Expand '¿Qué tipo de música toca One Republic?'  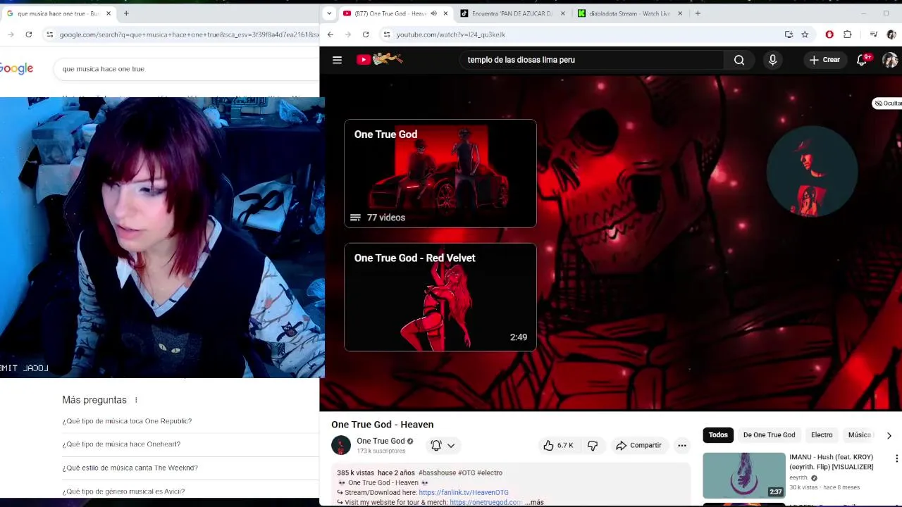pos(190,421)
